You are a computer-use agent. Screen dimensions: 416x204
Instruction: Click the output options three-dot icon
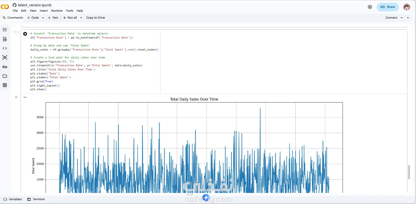pos(25,97)
